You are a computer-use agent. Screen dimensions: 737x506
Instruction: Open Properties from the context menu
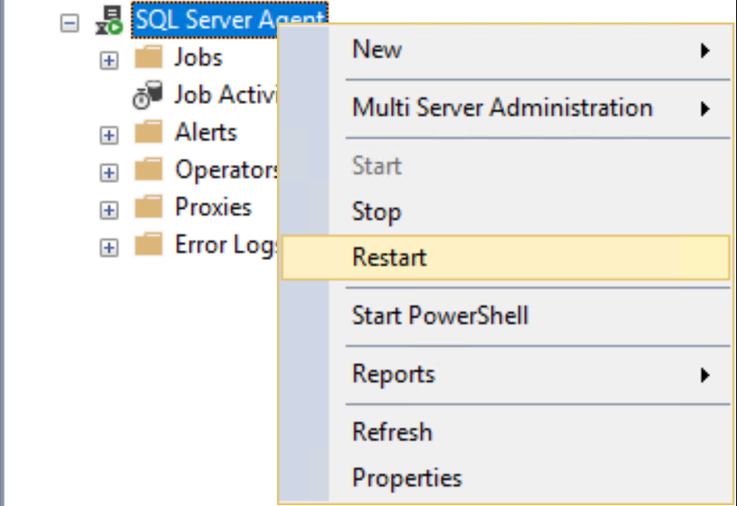pos(506,479)
